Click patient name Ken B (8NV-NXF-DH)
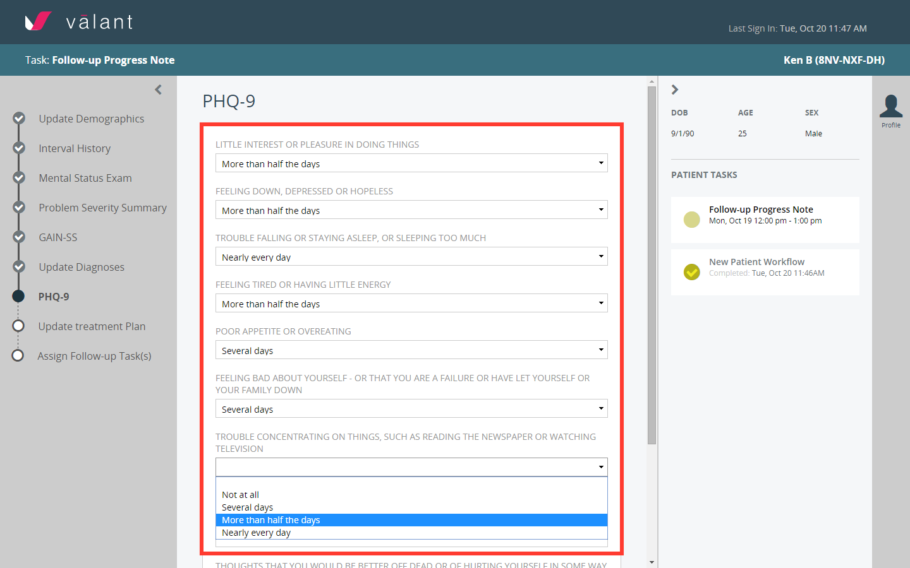The height and width of the screenshot is (568, 910). 834,60
